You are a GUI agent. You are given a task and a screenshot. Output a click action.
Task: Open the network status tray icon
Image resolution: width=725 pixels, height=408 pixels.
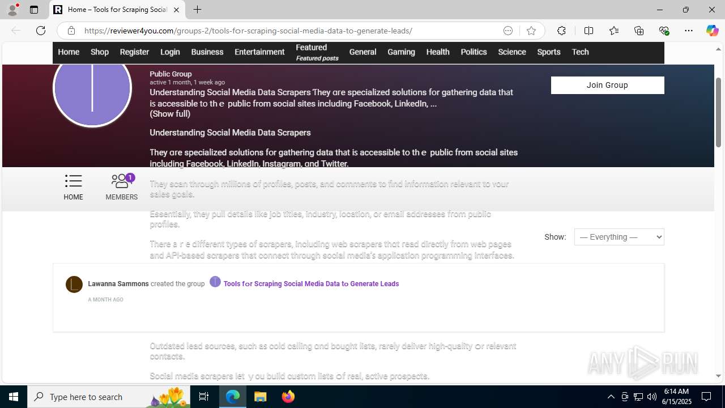click(x=638, y=397)
